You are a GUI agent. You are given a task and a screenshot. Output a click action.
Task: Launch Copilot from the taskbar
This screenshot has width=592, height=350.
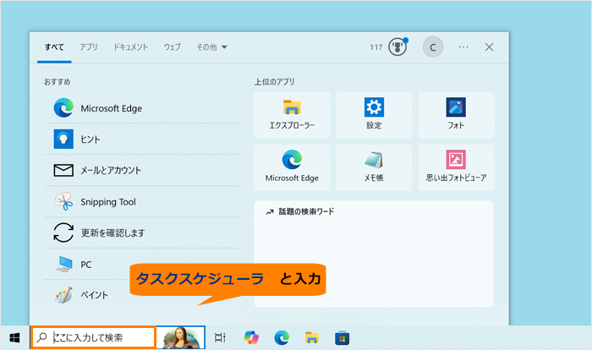(x=251, y=337)
